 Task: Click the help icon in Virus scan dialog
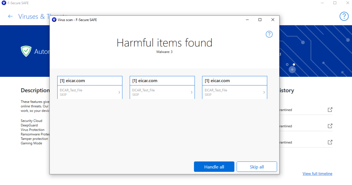[269, 34]
